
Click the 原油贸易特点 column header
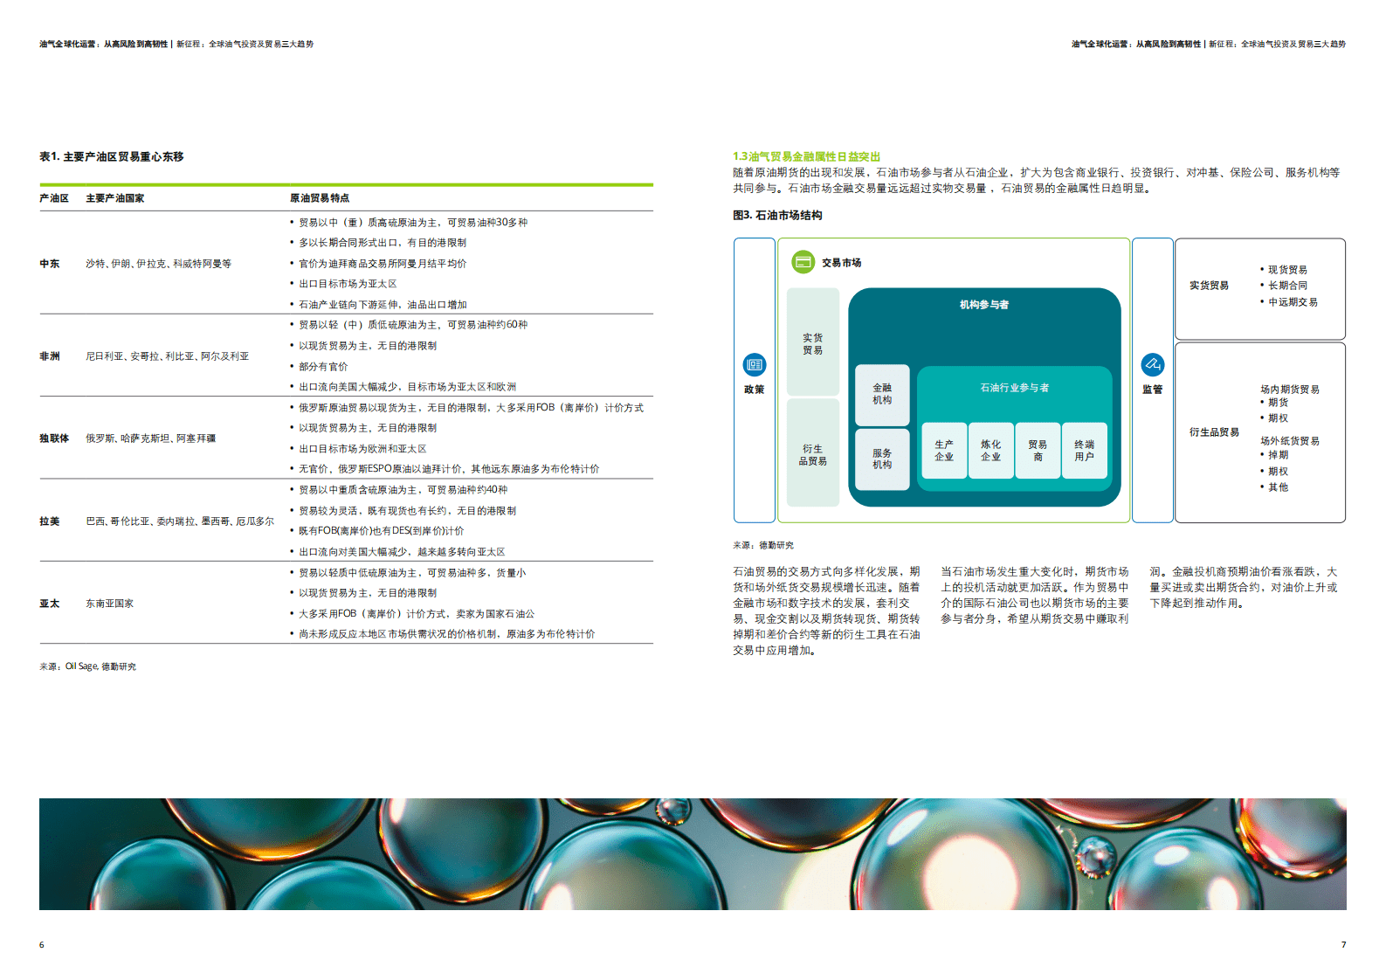point(320,198)
